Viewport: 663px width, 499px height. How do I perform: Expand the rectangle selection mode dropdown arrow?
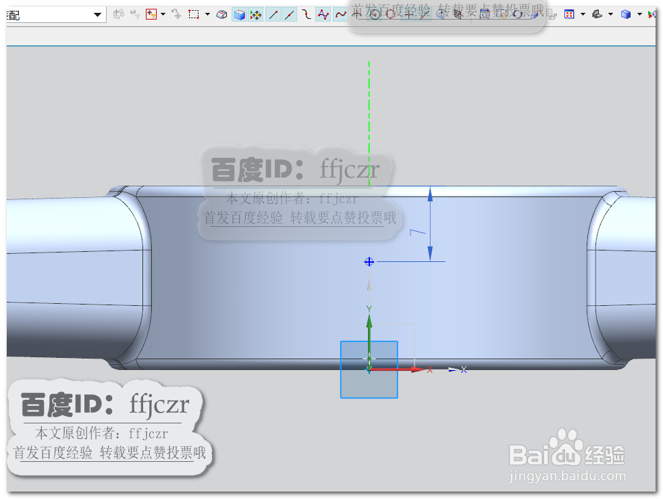click(x=207, y=14)
